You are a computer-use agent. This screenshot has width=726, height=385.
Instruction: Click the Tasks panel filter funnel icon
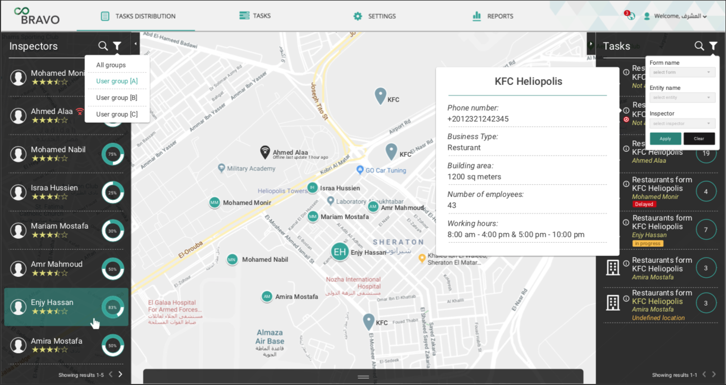pyautogui.click(x=713, y=46)
